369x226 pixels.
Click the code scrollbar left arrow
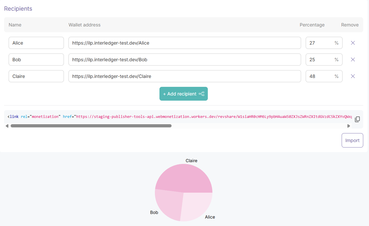click(x=7, y=126)
